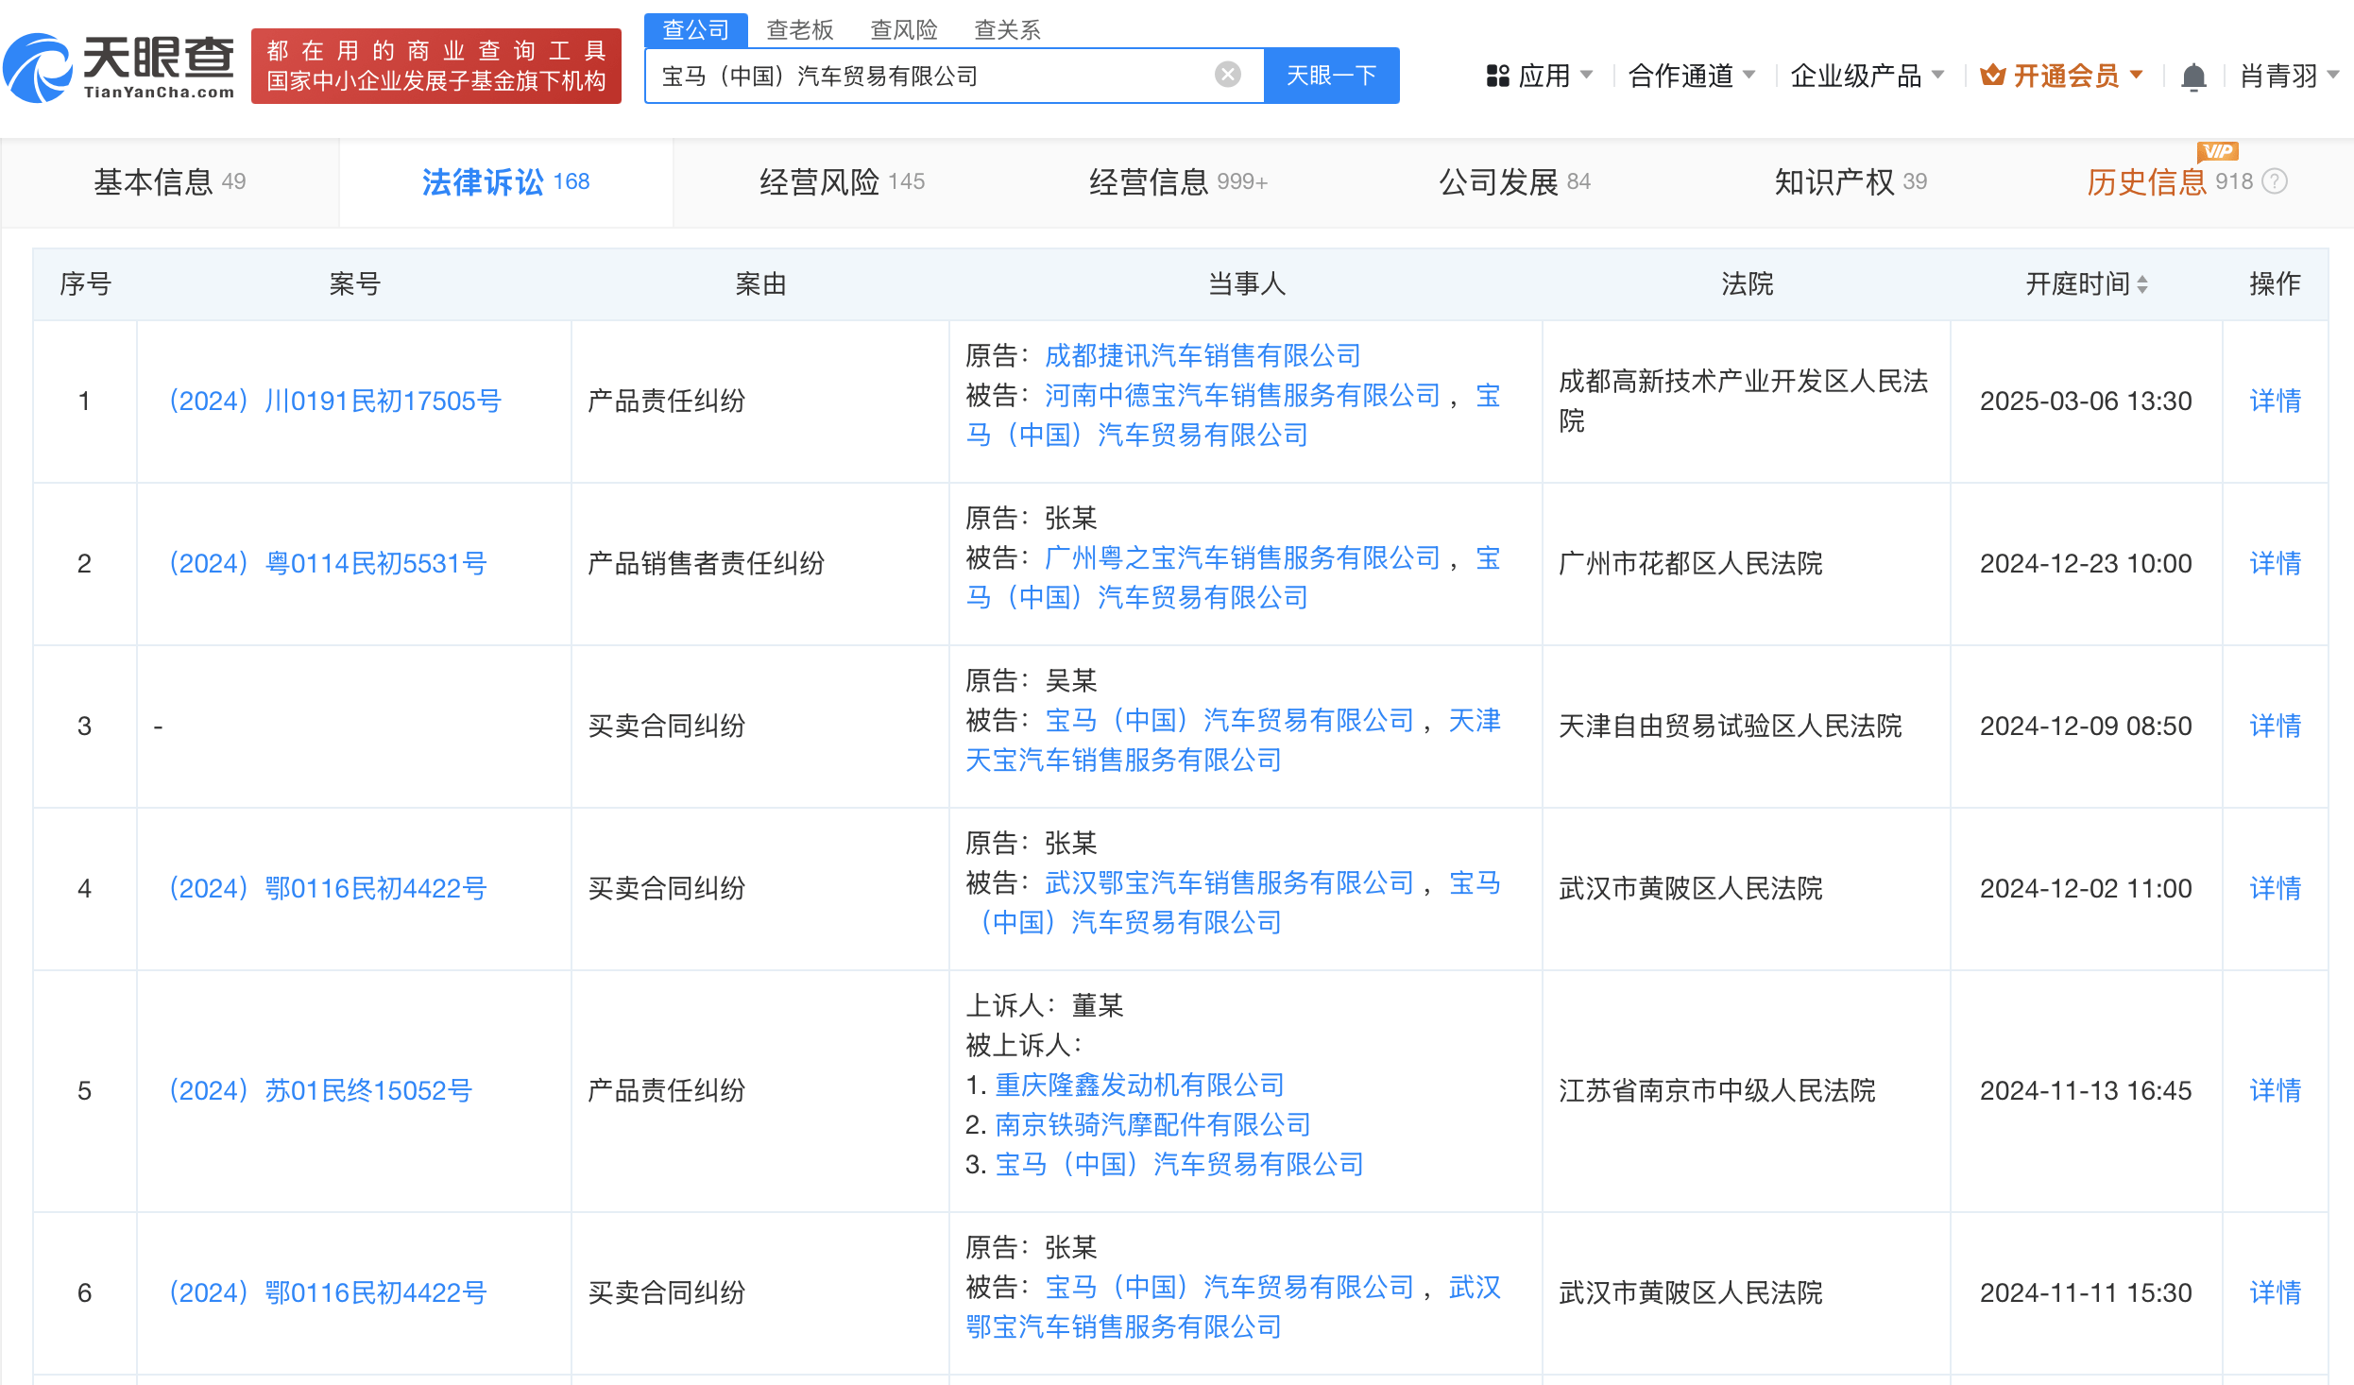Open the notification bell
Image resolution: width=2354 pixels, height=1385 pixels.
pyautogui.click(x=2193, y=77)
